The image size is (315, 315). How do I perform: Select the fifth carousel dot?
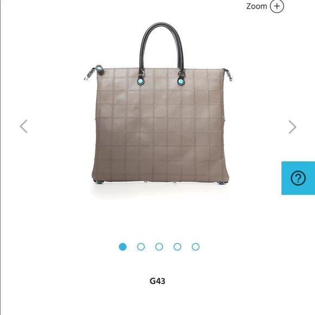coord(196,247)
